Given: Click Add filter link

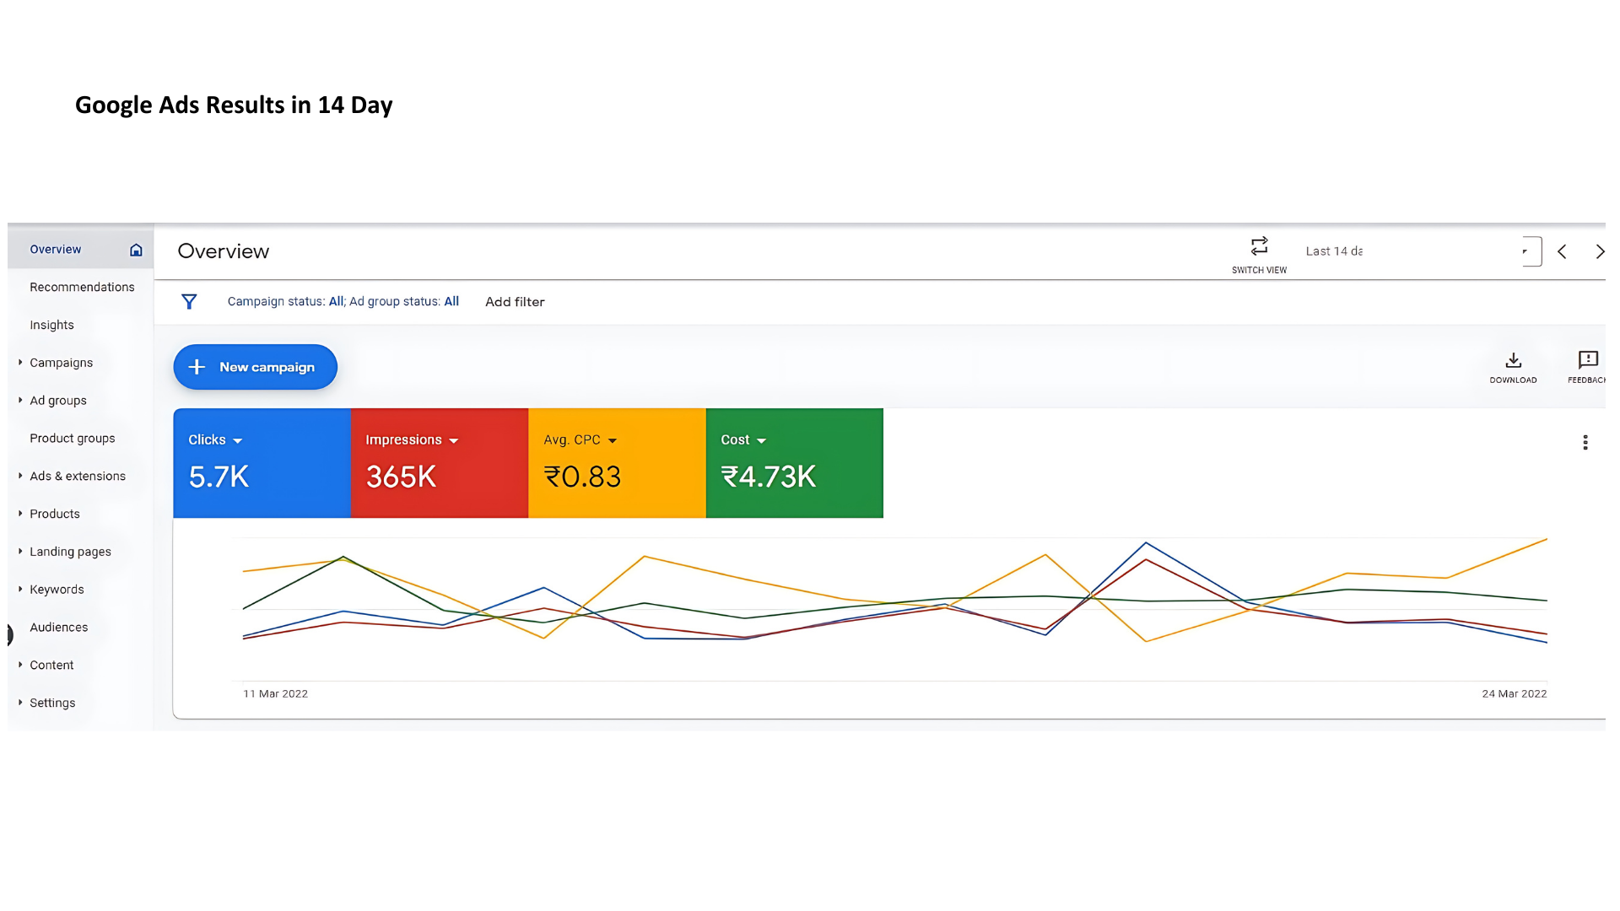Looking at the screenshot, I should [515, 302].
